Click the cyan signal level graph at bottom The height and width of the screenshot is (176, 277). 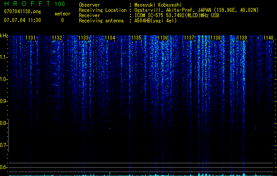tap(141, 174)
